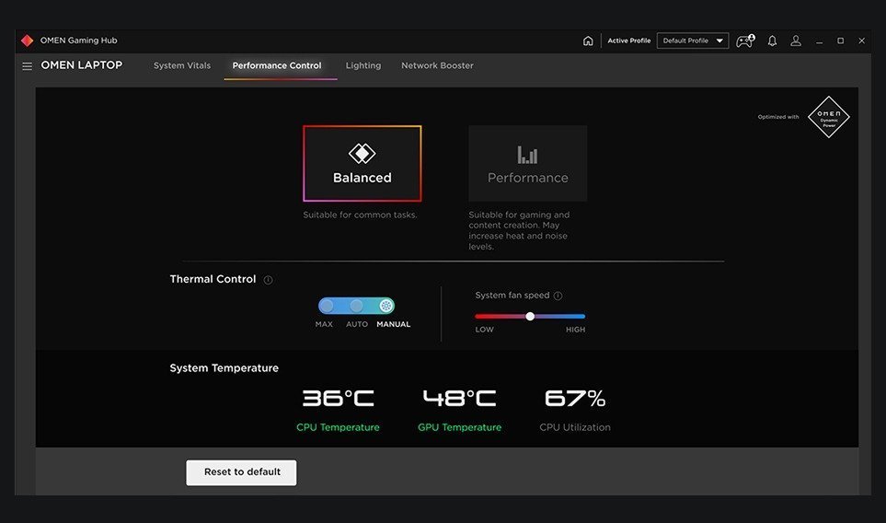The height and width of the screenshot is (523, 886).
Task: Click the OMEN Dynamic Power diamond badge
Action: click(828, 117)
